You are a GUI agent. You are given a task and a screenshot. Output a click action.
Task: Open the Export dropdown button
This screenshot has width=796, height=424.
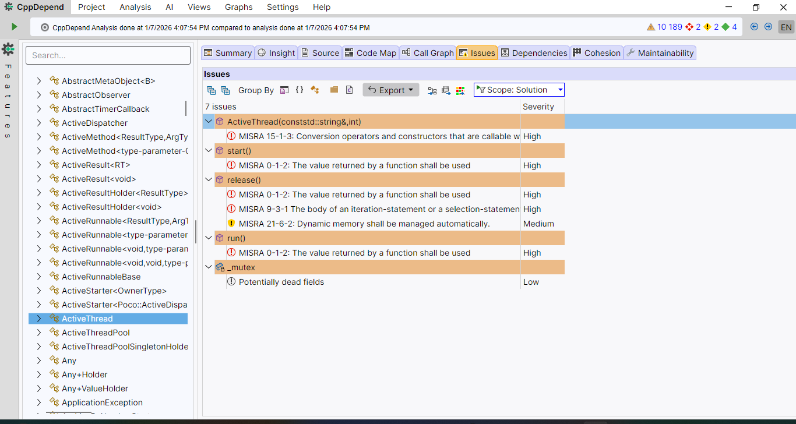click(x=390, y=90)
